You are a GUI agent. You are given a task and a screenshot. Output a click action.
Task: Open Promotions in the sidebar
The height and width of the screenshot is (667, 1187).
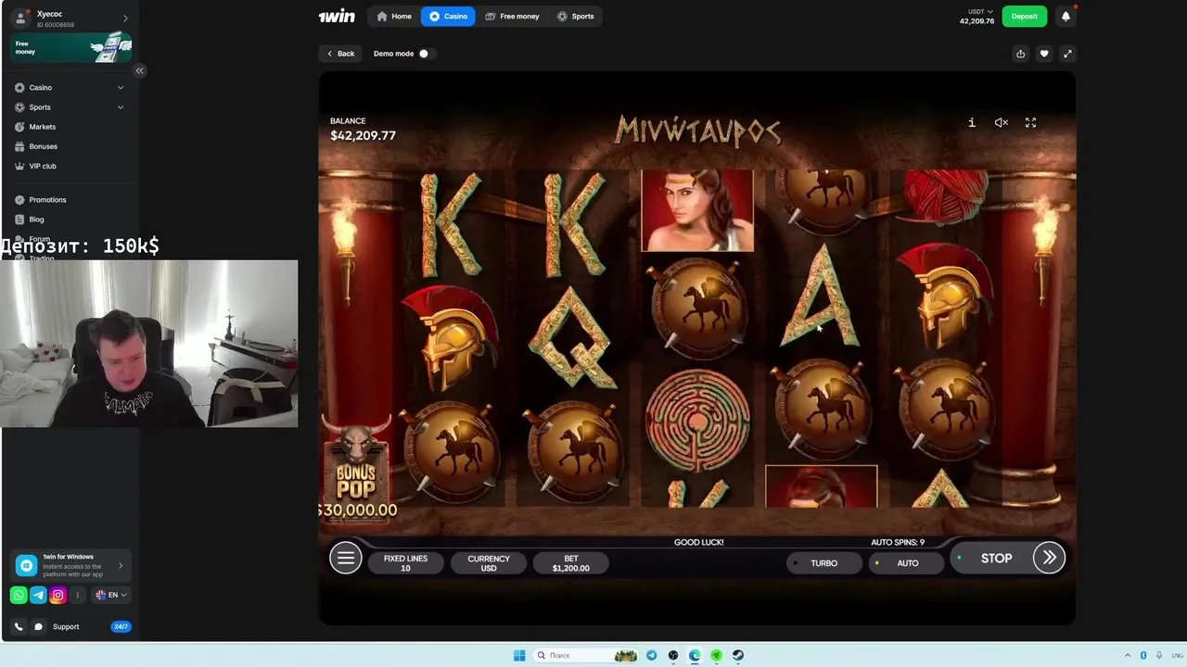(x=47, y=199)
